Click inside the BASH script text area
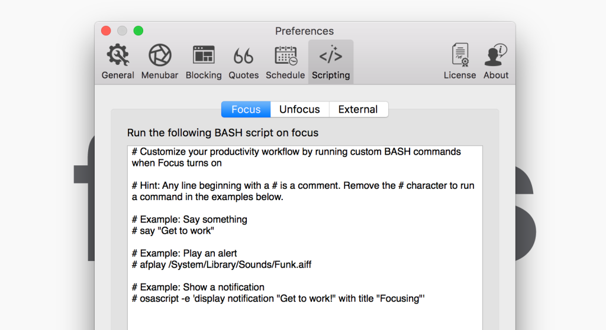This screenshot has width=606, height=330. click(x=305, y=237)
